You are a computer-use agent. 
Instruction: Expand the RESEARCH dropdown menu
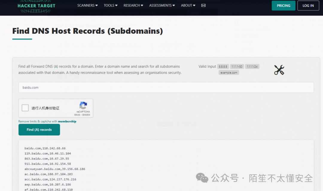(x=133, y=5)
